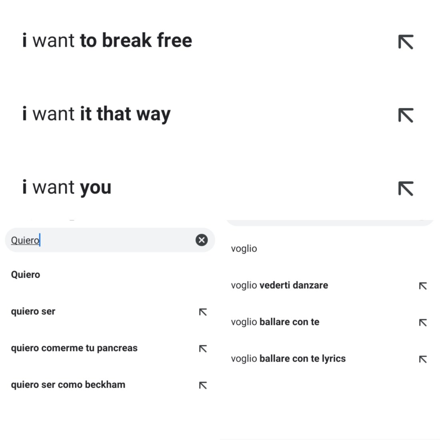The width and height of the screenshot is (440, 440).
Task: Tap the fill arrow beside "i want it that way"
Action: pyautogui.click(x=406, y=115)
